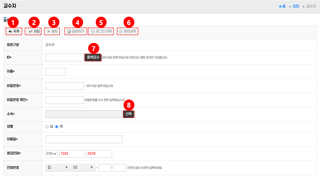Viewport: 320px width, 176px height.
Task: View 로그인 이력 login history
Action: coord(101,32)
